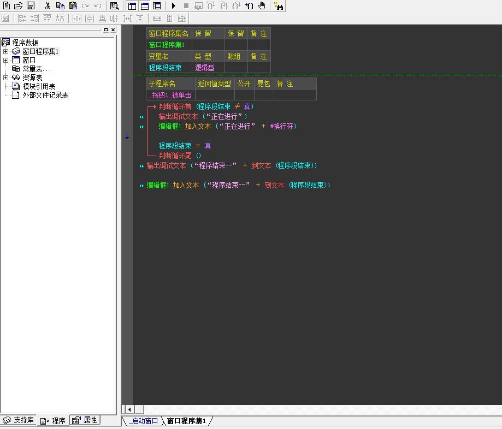The width and height of the screenshot is (502, 429).
Task: Expand marker before 编辑框1.加入文本 ("程序结束--")
Action: click(141, 186)
